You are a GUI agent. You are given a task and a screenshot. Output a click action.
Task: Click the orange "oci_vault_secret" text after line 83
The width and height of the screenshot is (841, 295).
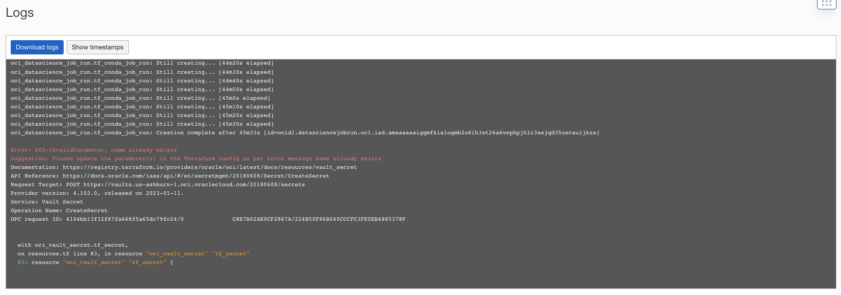[94, 262]
